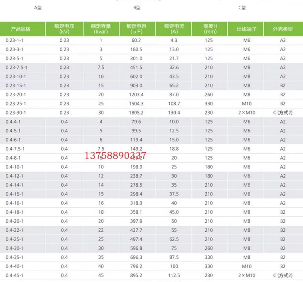This screenshot has width=303, height=282.
Task: Click product spec cell 0.23-30-1
Action: pyautogui.click(x=16, y=113)
